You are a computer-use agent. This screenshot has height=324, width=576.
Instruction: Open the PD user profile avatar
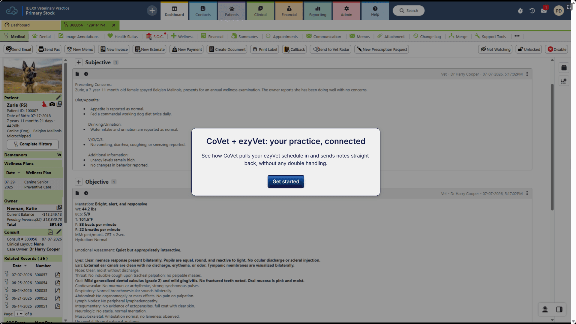pyautogui.click(x=559, y=11)
